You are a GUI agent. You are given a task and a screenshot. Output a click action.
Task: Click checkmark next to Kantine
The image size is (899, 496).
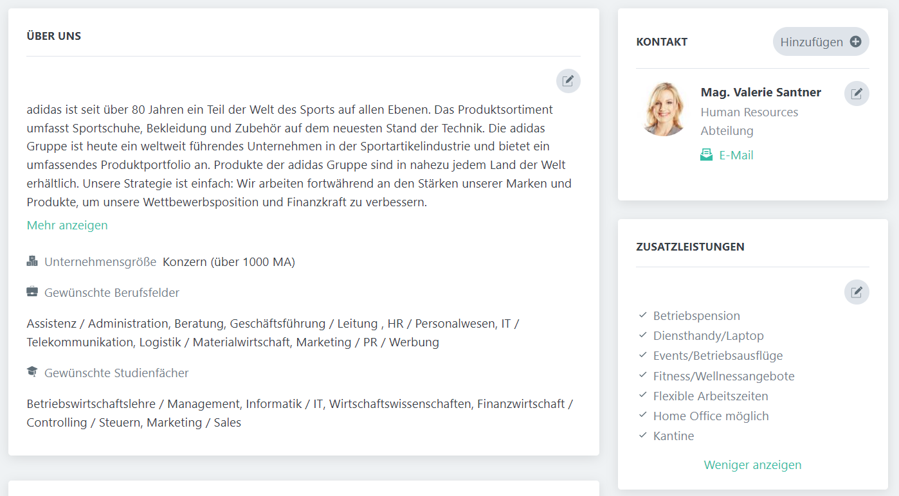pos(642,436)
